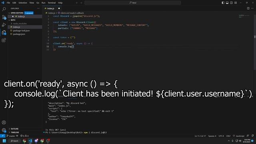Open the UTF-8 encoding selector
Screen dimensions: 256x144
click(221, 136)
